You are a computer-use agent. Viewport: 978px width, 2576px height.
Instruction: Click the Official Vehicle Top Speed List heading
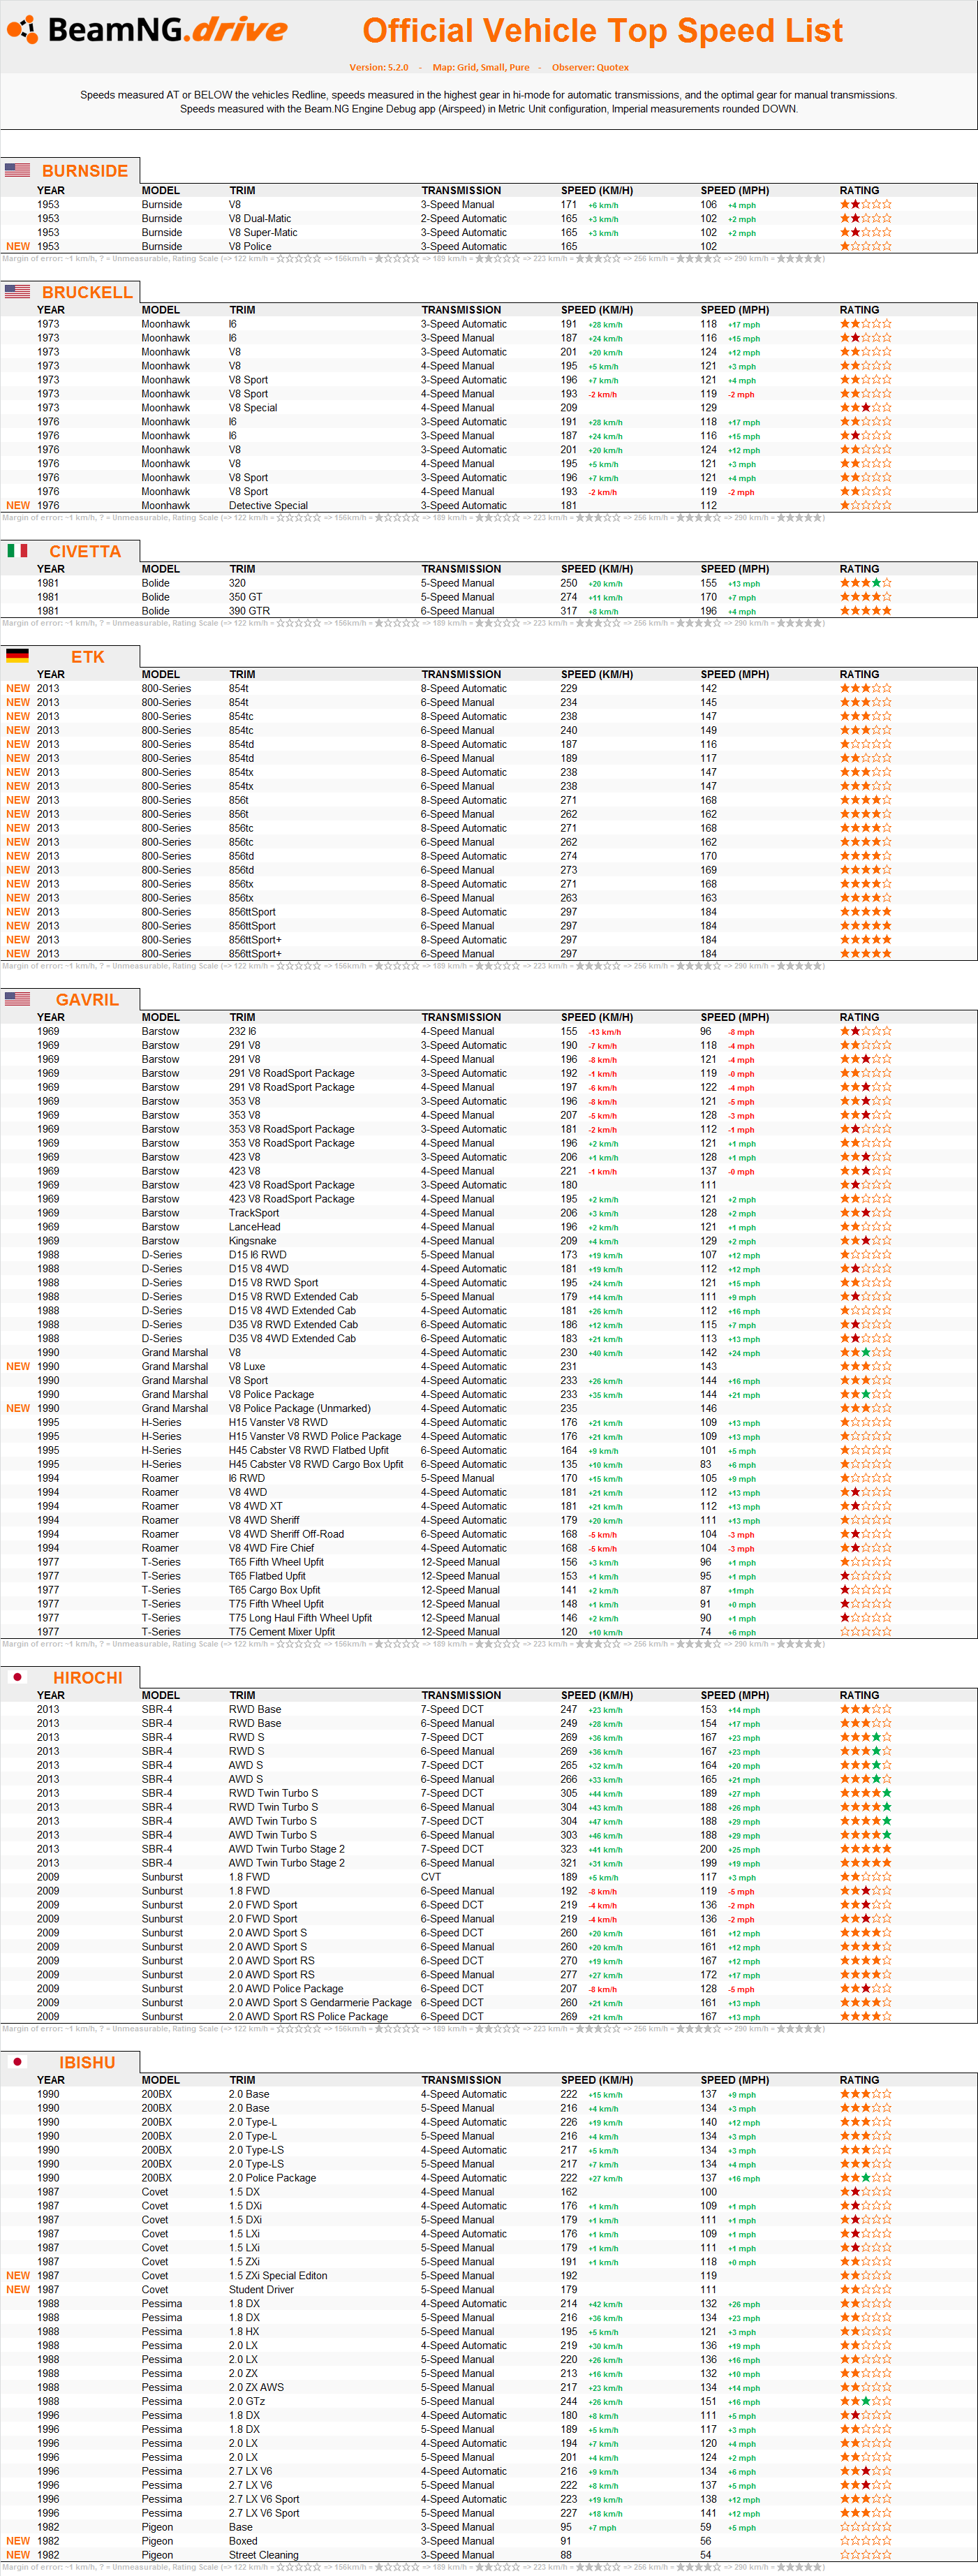[602, 31]
